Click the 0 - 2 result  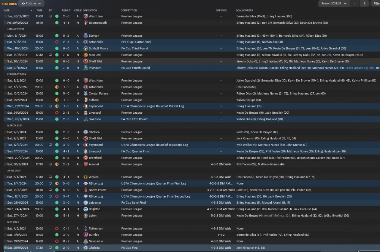point(66,241)
